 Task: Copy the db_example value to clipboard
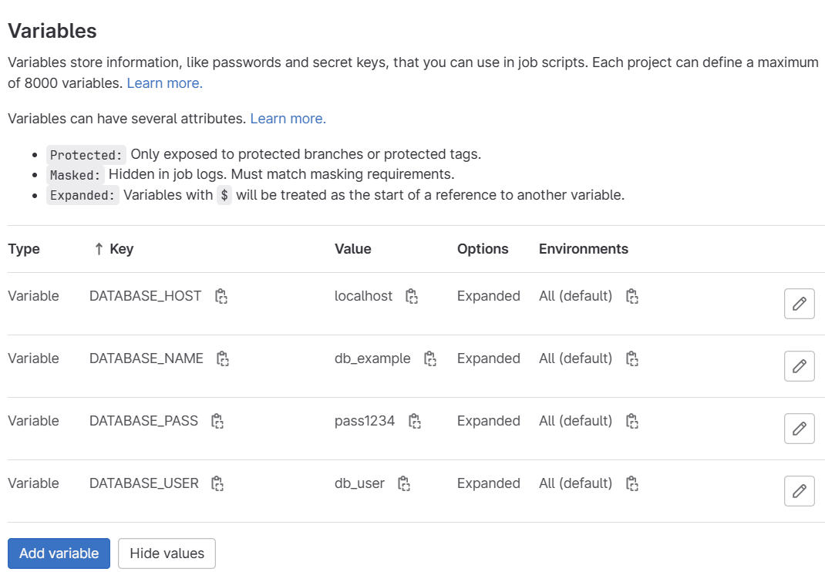pyautogui.click(x=430, y=359)
